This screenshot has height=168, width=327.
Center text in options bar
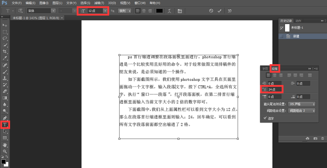tap(144, 11)
